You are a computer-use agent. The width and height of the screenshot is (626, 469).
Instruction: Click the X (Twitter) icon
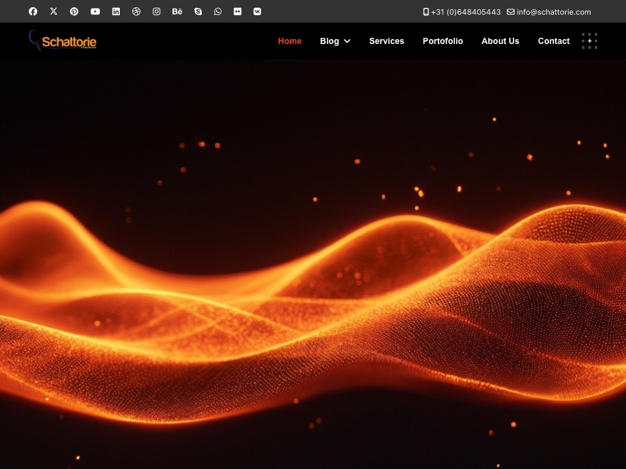pos(54,12)
